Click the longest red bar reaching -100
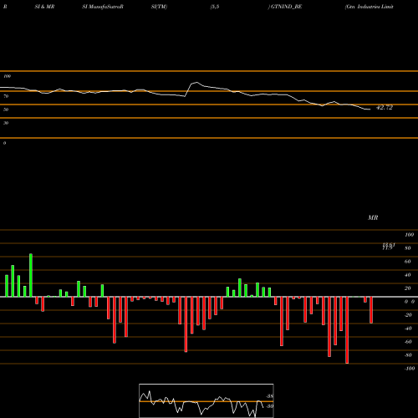This screenshot has height=418, width=418. pyautogui.click(x=347, y=330)
